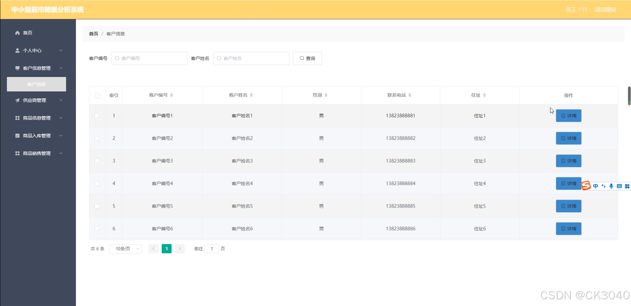Select page 1 in pagination
The image size is (631, 306).
tap(167, 249)
